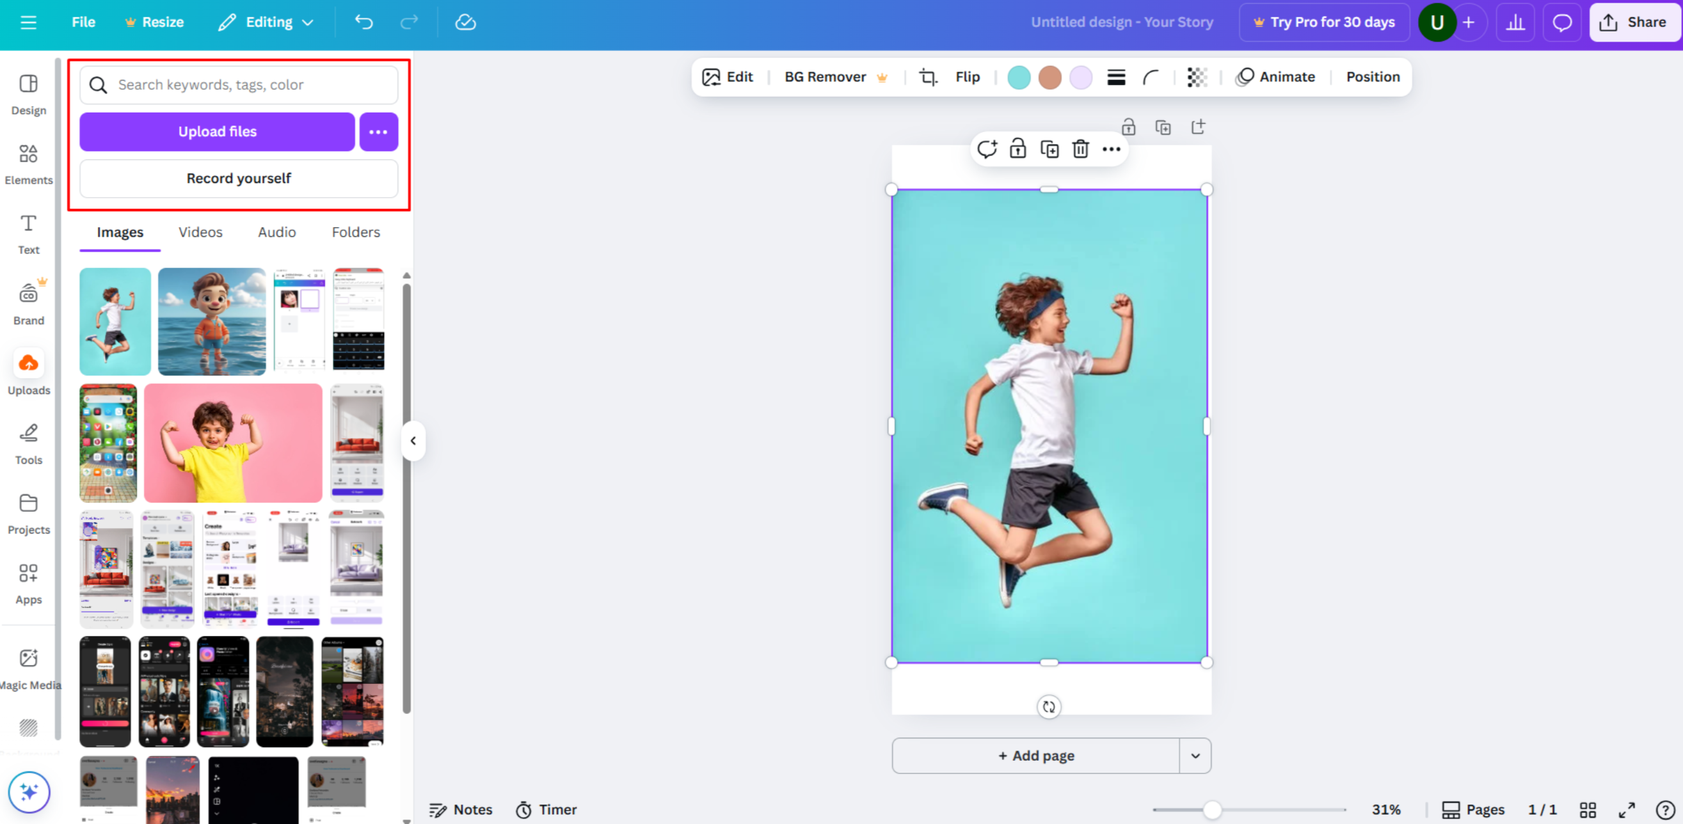Toggle grid view of pages
Viewport: 1683px width, 824px height.
1588,810
